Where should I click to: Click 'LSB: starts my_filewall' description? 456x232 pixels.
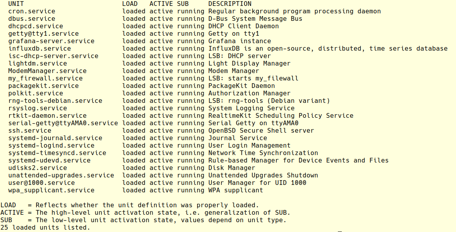[253, 78]
